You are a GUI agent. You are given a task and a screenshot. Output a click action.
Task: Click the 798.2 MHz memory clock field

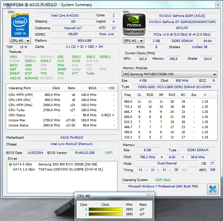[148, 157]
